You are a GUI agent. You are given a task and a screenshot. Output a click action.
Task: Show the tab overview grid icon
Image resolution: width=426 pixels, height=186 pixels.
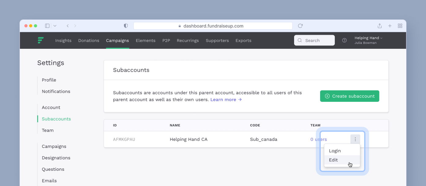pyautogui.click(x=400, y=26)
